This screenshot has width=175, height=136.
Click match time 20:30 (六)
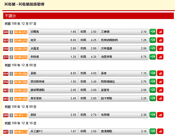pyautogui.click(x=21, y=32)
